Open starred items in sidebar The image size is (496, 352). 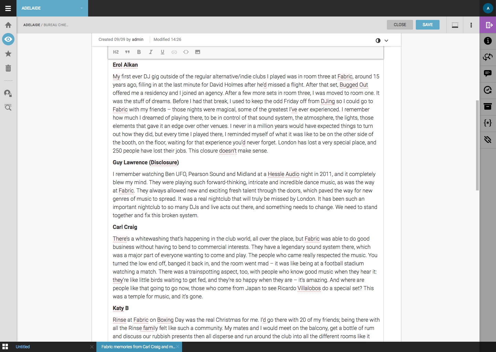click(x=8, y=54)
